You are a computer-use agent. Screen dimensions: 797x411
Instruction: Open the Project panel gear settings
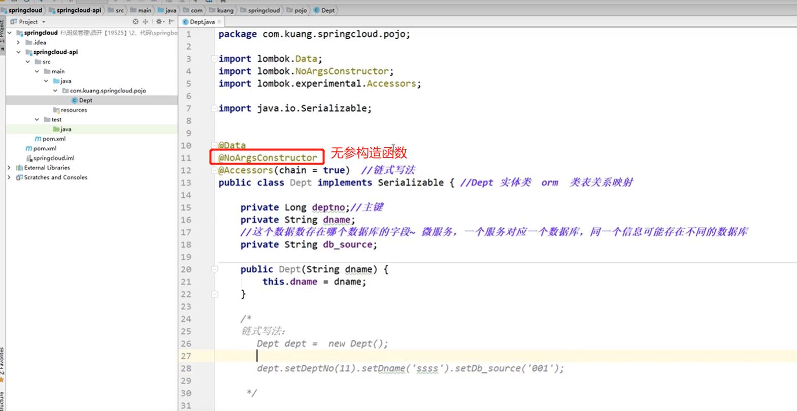pyautogui.click(x=159, y=22)
